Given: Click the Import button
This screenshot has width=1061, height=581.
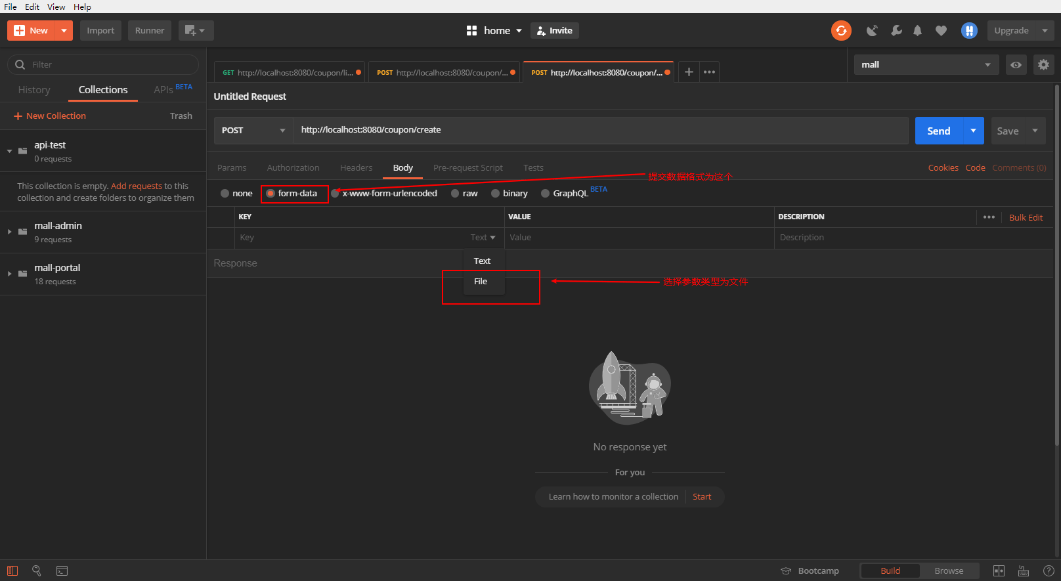Looking at the screenshot, I should [100, 30].
